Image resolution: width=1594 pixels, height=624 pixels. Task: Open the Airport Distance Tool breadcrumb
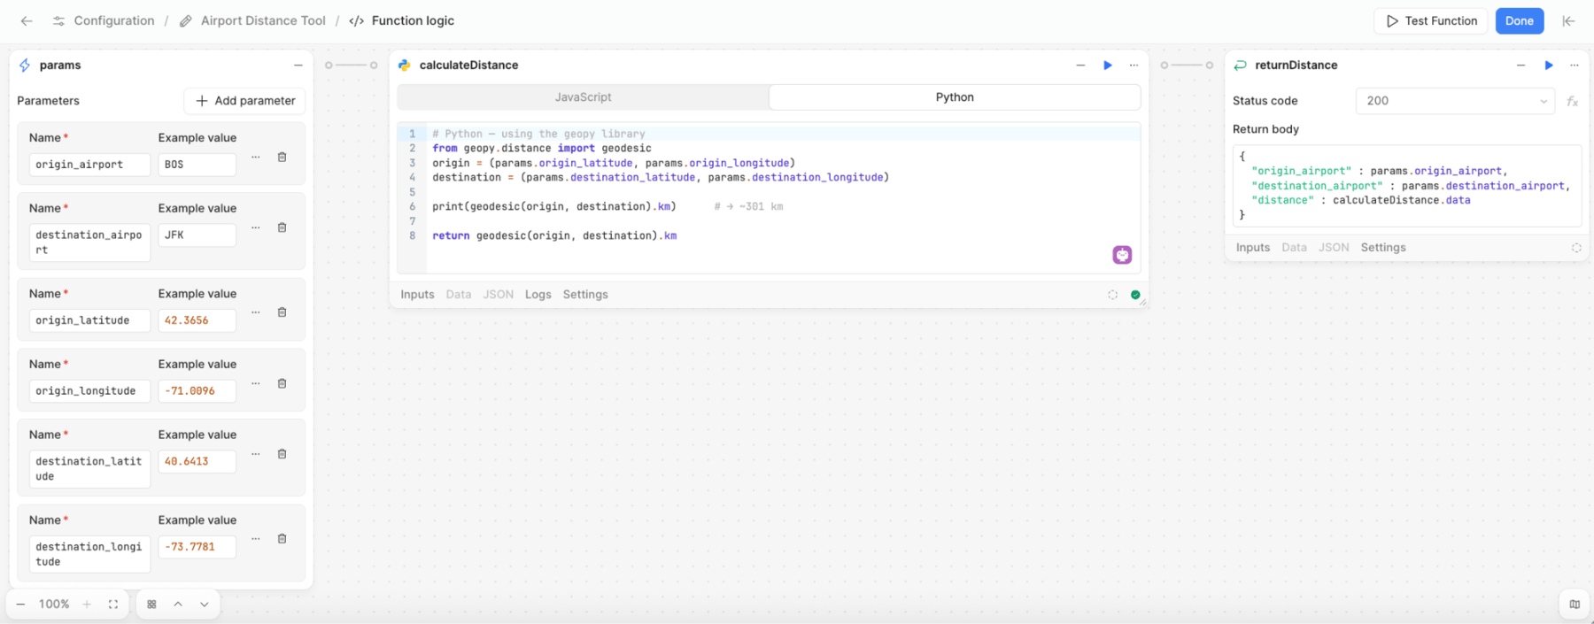click(x=252, y=20)
